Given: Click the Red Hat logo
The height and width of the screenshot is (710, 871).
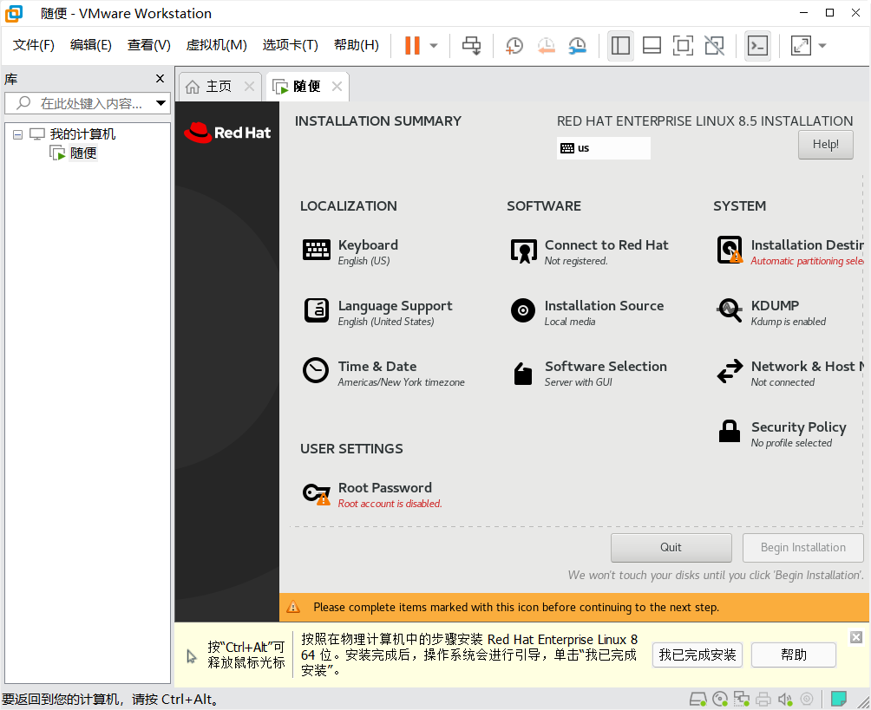Looking at the screenshot, I should [x=227, y=133].
